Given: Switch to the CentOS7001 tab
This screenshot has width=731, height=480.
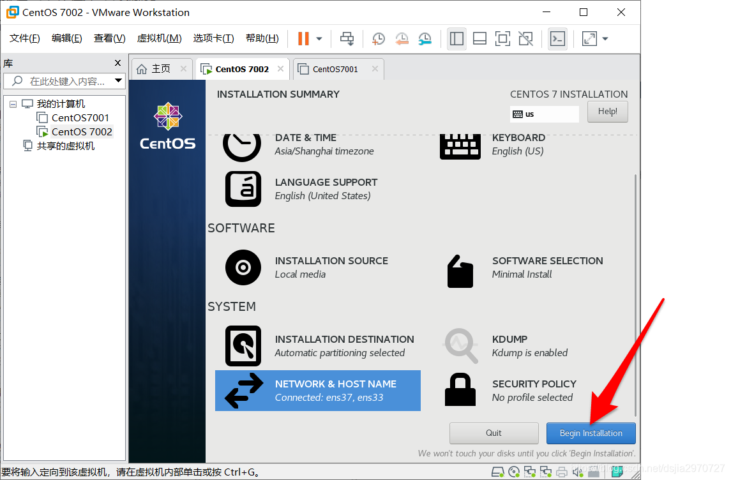Looking at the screenshot, I should pos(335,69).
